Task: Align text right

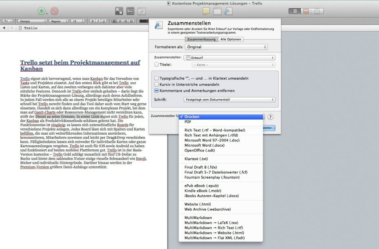Action: [x=126, y=21]
